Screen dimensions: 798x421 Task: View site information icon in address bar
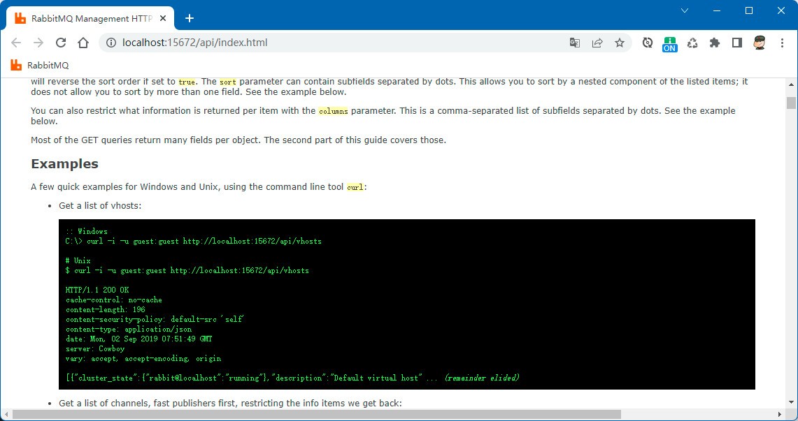point(111,43)
